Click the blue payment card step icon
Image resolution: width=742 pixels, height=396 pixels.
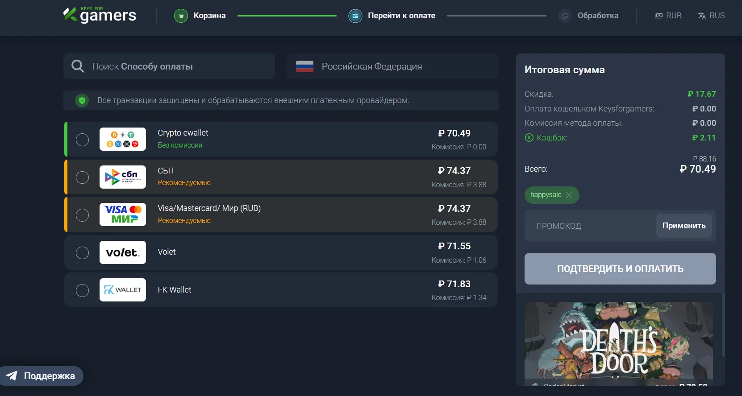(x=355, y=16)
